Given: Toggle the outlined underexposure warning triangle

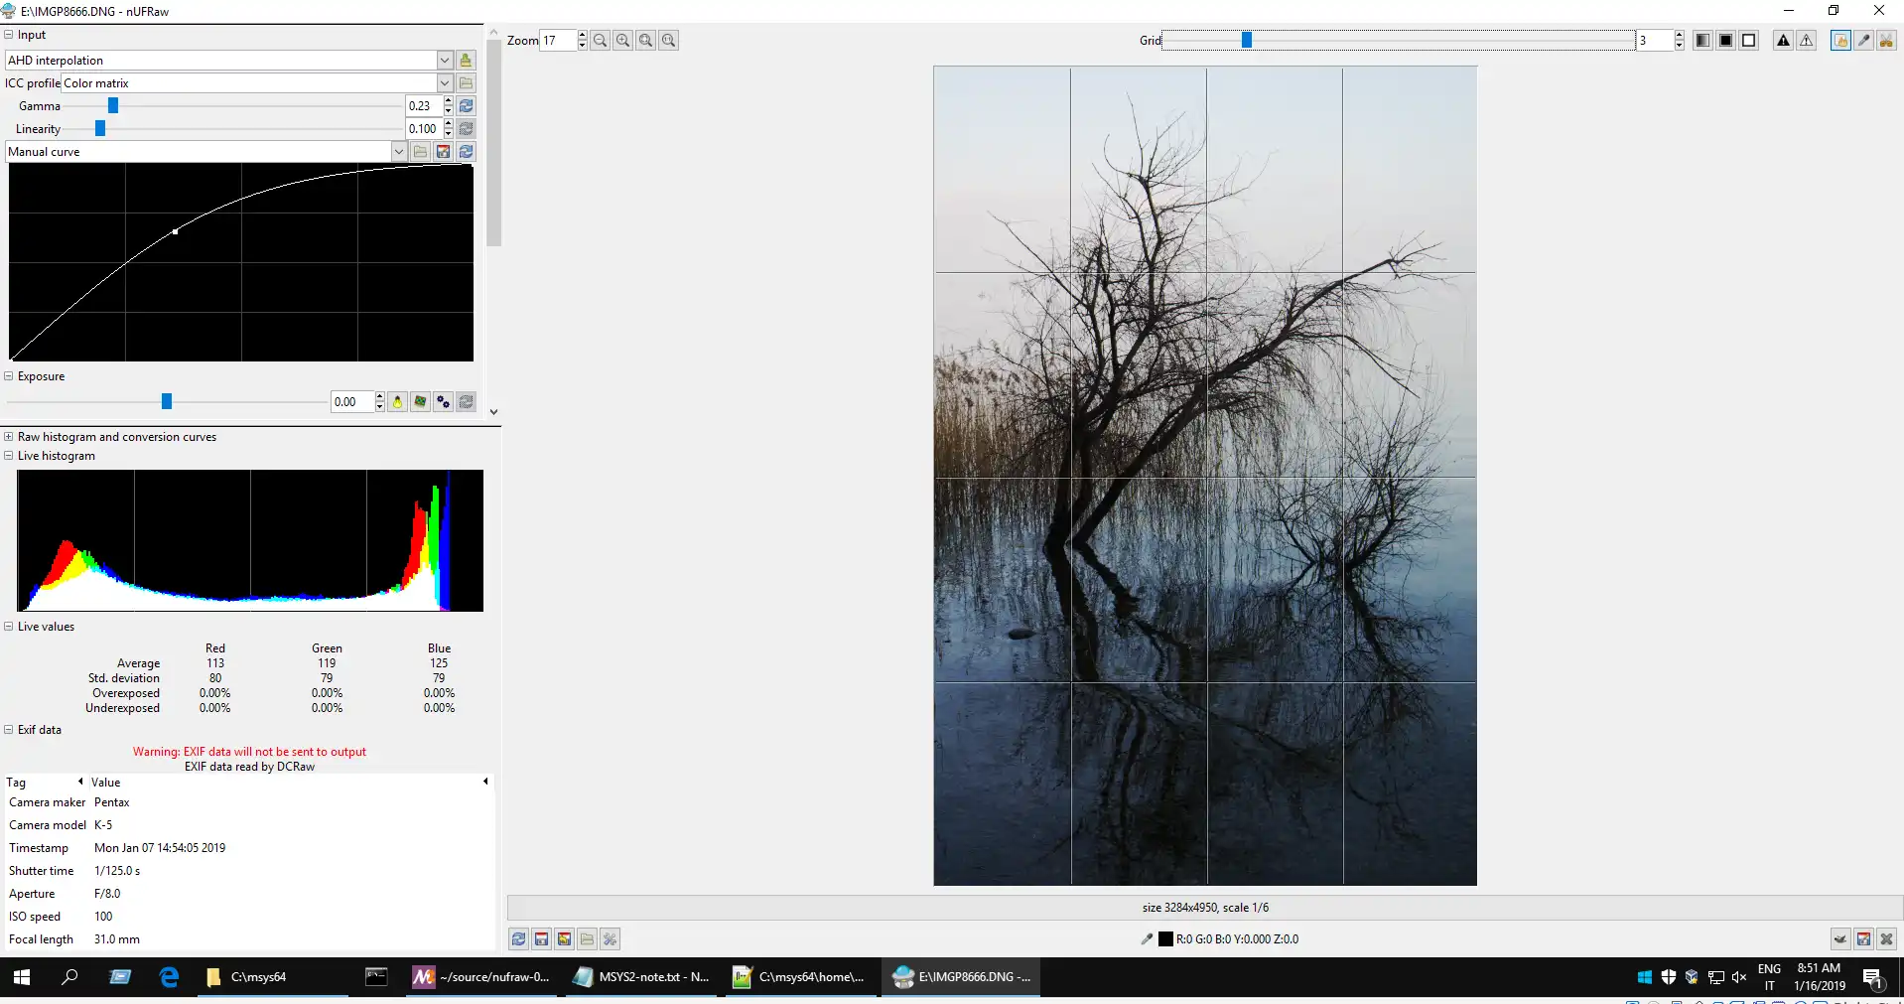Looking at the screenshot, I should [1806, 41].
